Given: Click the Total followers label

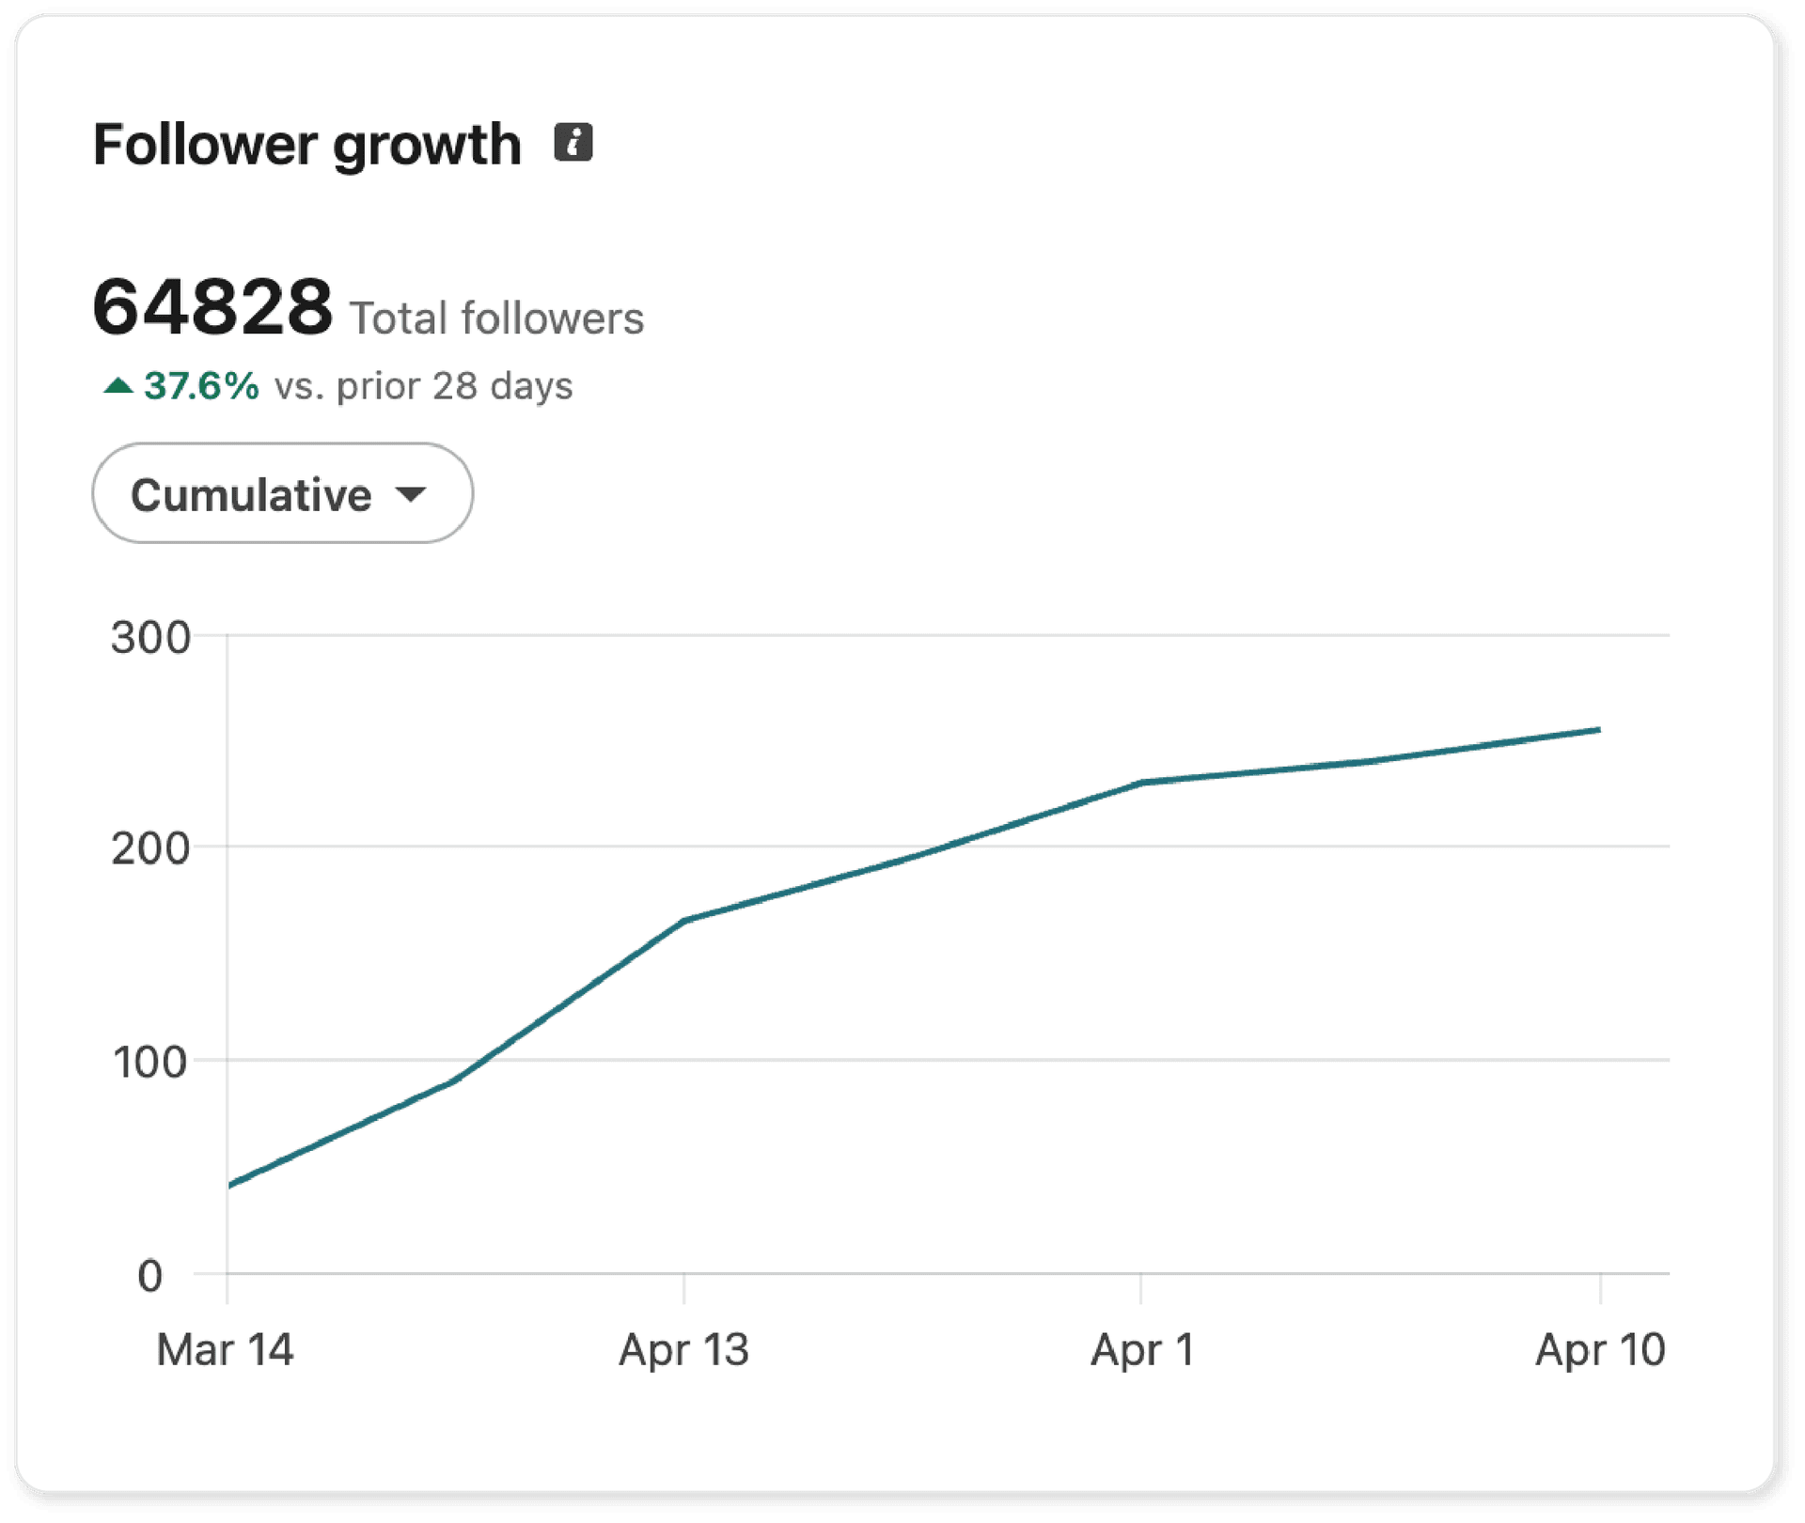Looking at the screenshot, I should [496, 319].
